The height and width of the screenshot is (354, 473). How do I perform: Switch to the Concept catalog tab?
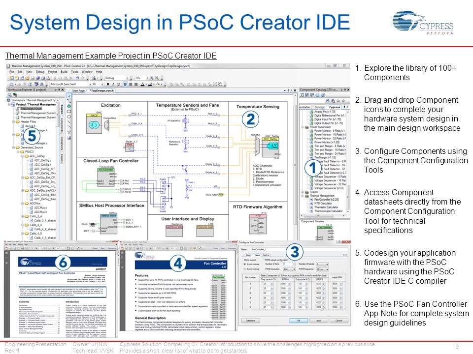(319, 107)
